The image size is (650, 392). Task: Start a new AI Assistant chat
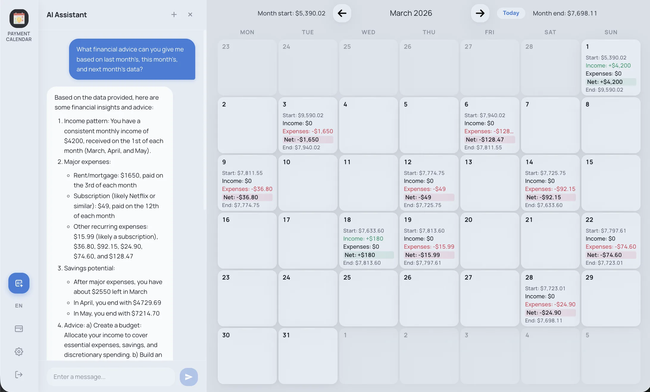174,15
